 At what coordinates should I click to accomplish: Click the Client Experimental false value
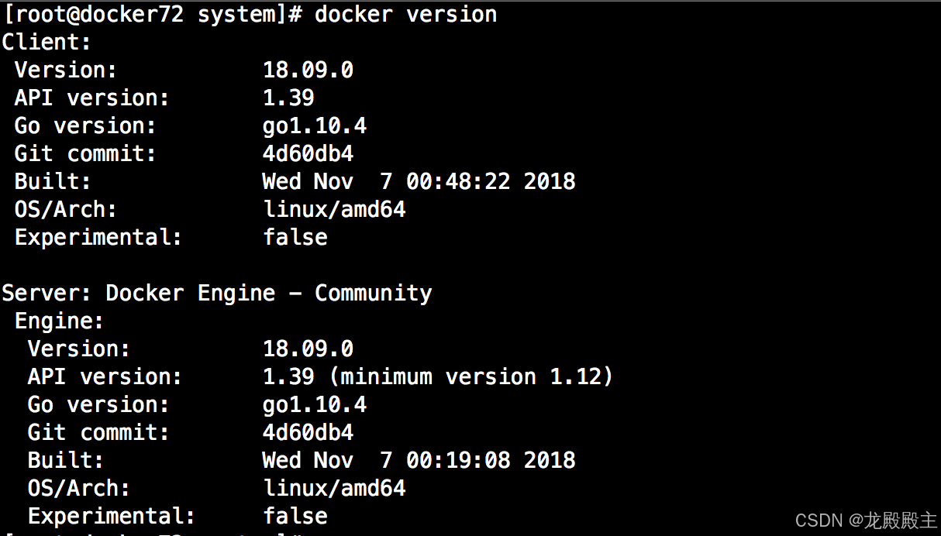[x=295, y=237]
